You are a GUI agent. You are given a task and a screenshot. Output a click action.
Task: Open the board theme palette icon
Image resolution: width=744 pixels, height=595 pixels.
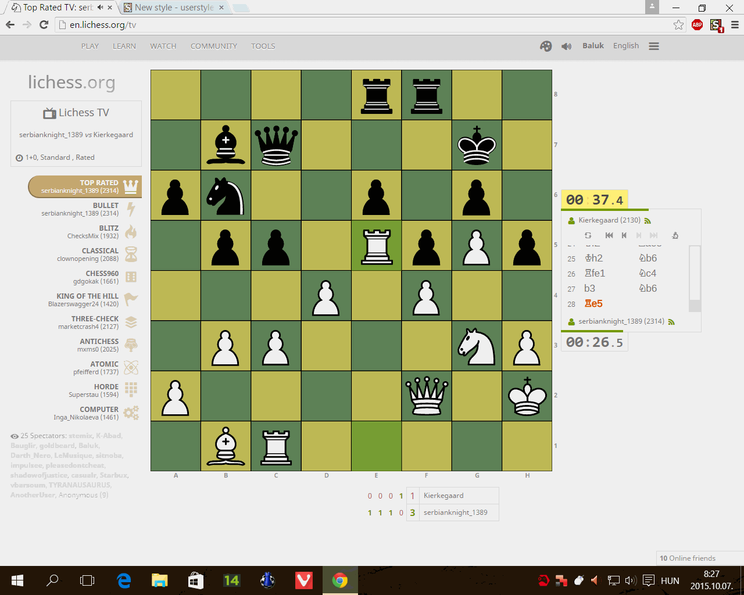click(x=546, y=45)
